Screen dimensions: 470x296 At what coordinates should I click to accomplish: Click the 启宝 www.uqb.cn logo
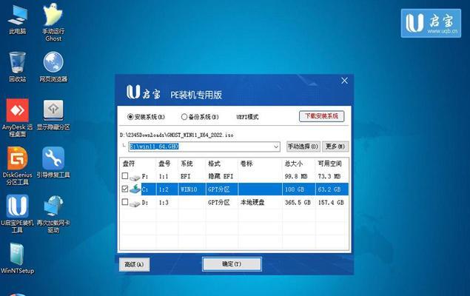pos(431,23)
